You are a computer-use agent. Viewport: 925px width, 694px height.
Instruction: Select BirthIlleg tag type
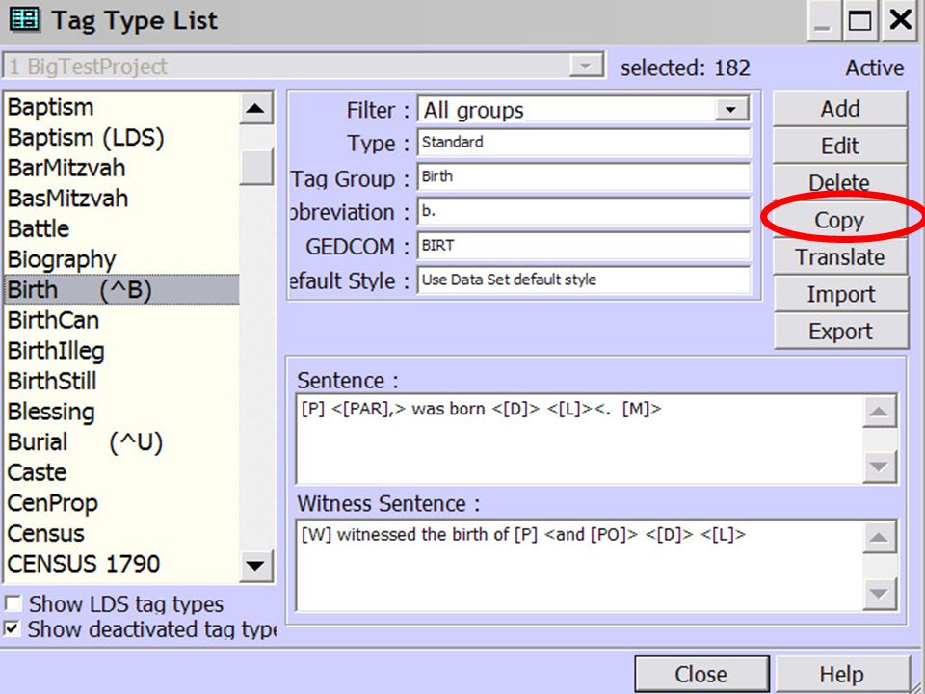coord(121,351)
